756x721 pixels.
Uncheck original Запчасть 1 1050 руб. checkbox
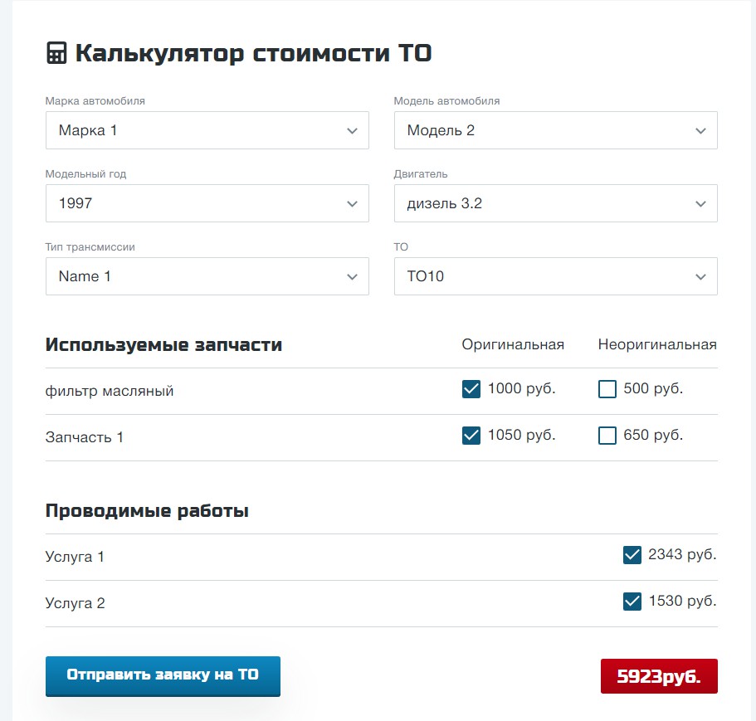click(471, 436)
